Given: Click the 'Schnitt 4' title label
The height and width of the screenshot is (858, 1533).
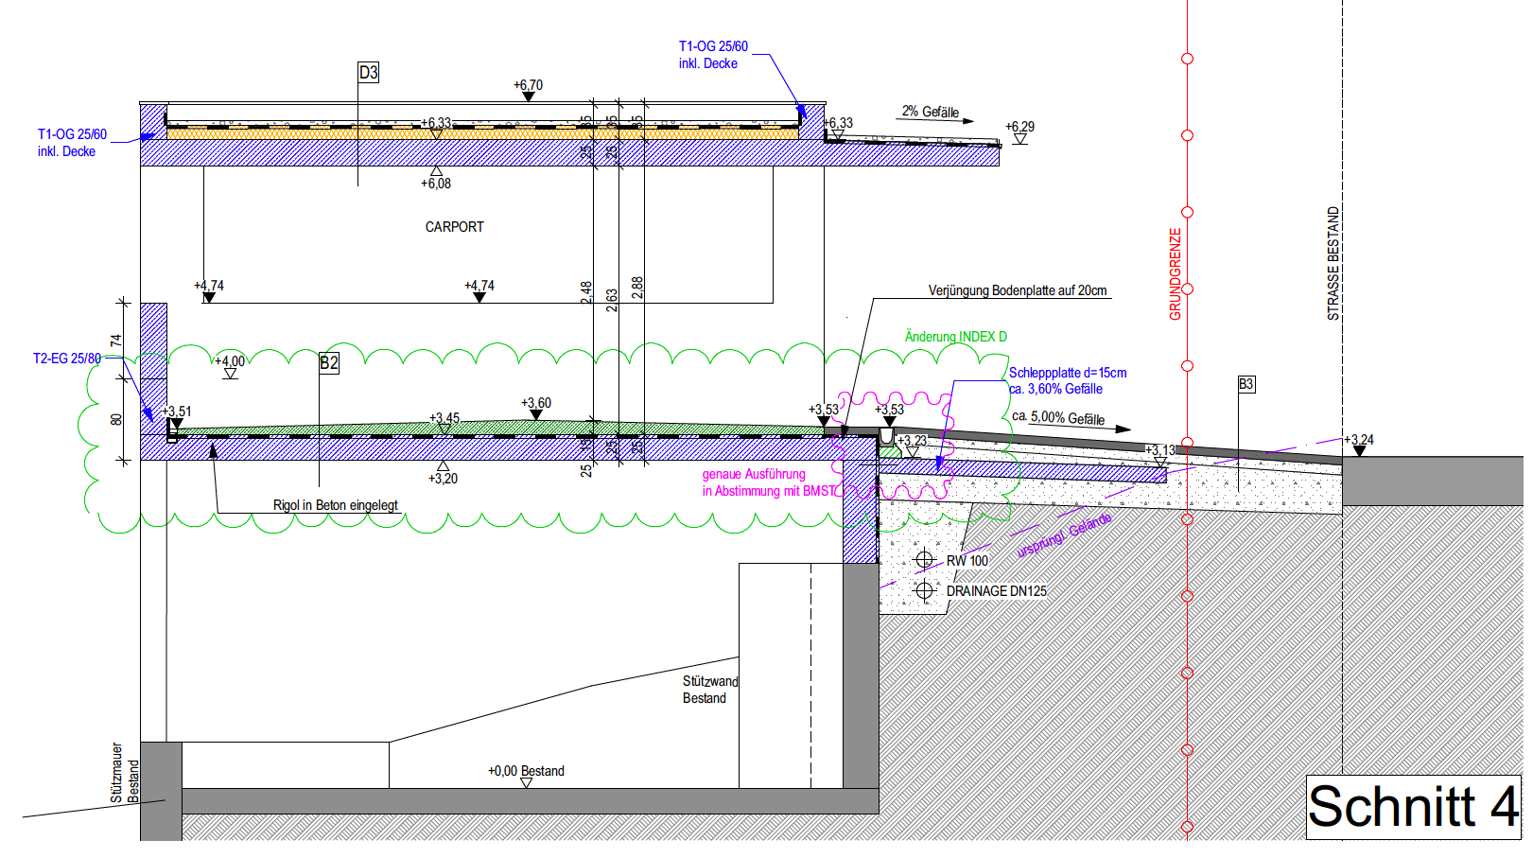Looking at the screenshot, I should [1413, 807].
